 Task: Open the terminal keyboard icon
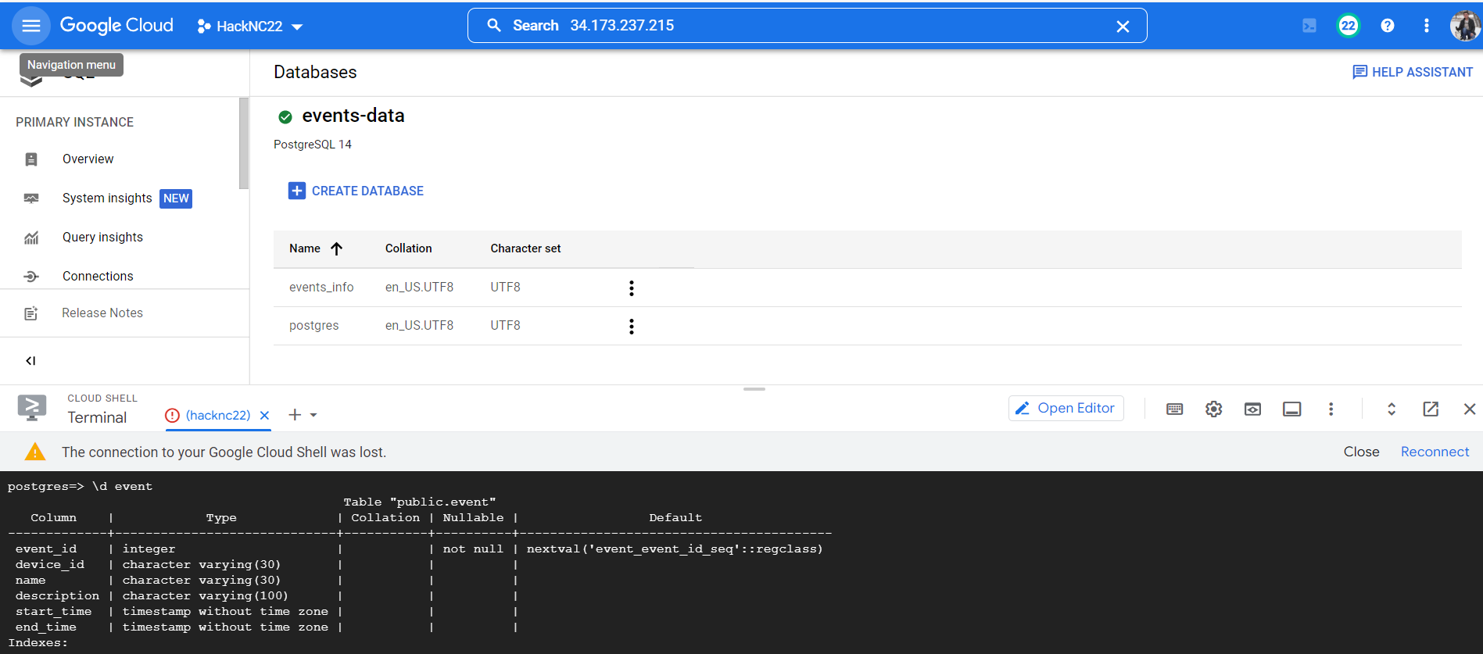tap(1174, 409)
